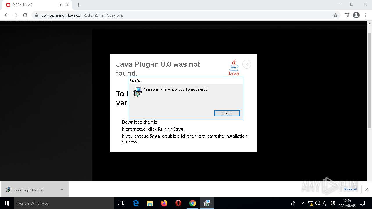
Task: Click the input mode icon beside the clock
Action: (333, 203)
